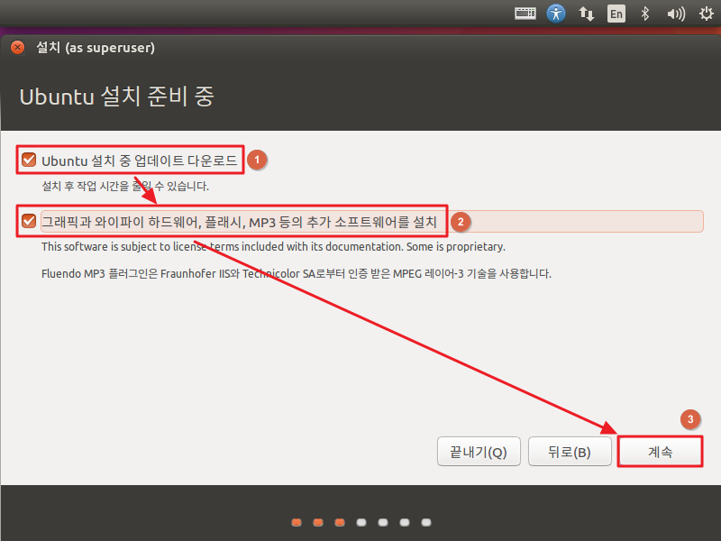
Task: Open the Bluetooth indicator menu
Action: click(x=645, y=14)
